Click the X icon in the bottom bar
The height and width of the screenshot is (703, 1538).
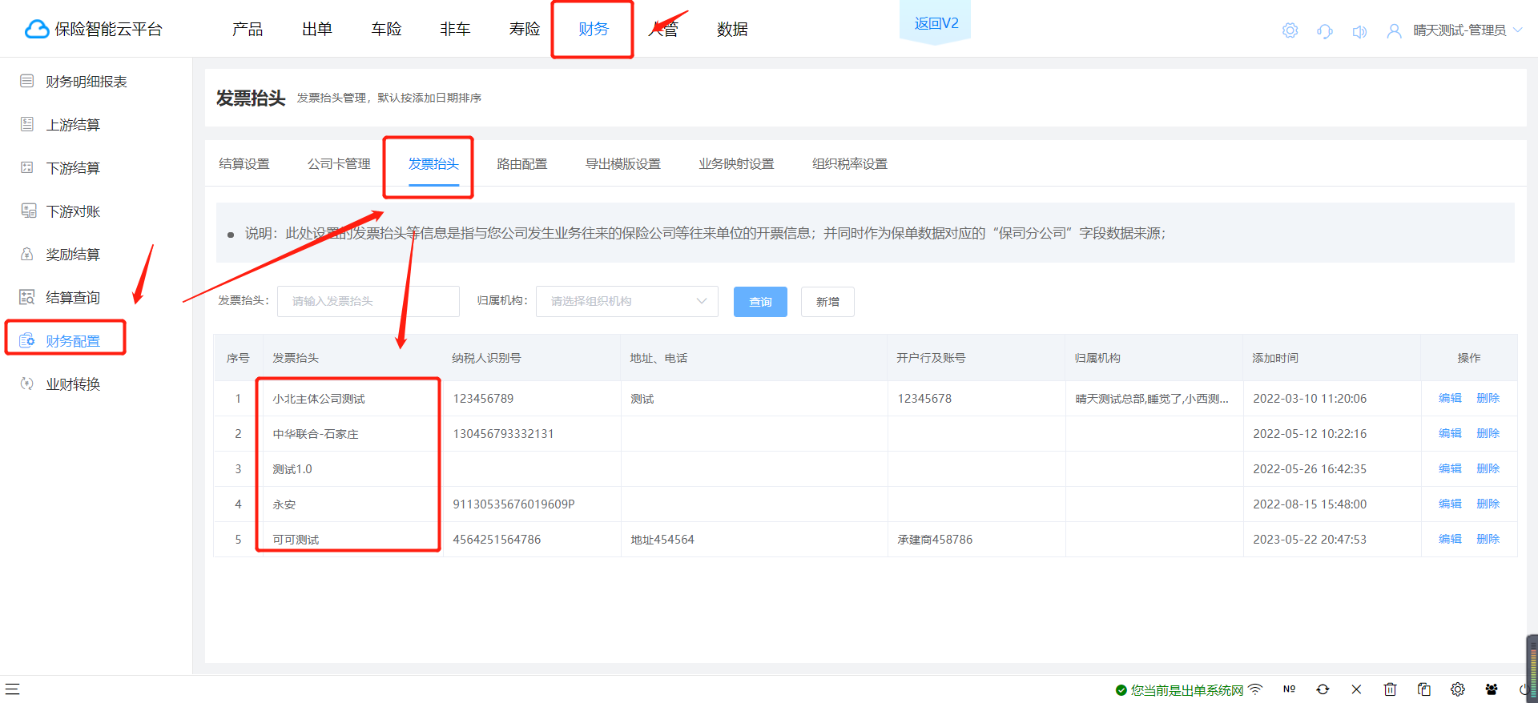click(x=1356, y=689)
